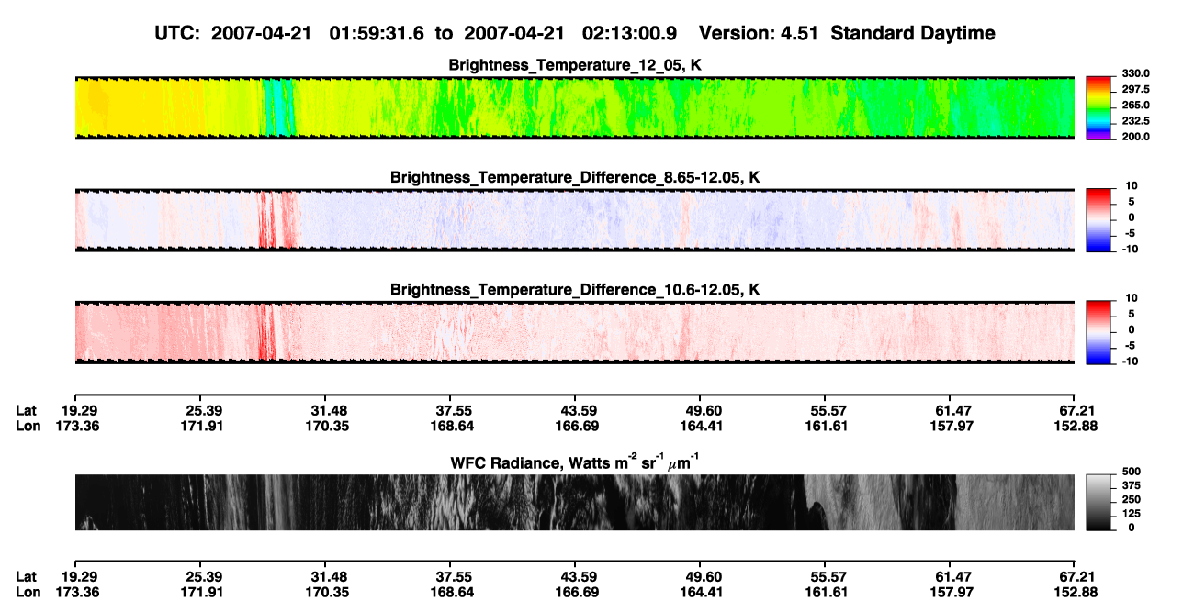
Task: Click the WFC Radiance panel title
Action: [575, 462]
